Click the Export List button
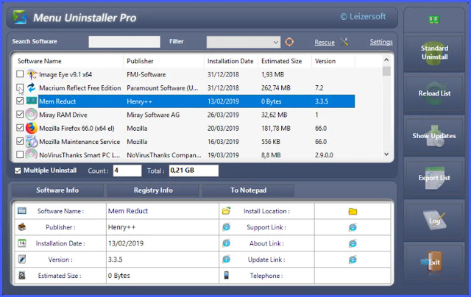The height and width of the screenshot is (297, 471). (x=434, y=178)
